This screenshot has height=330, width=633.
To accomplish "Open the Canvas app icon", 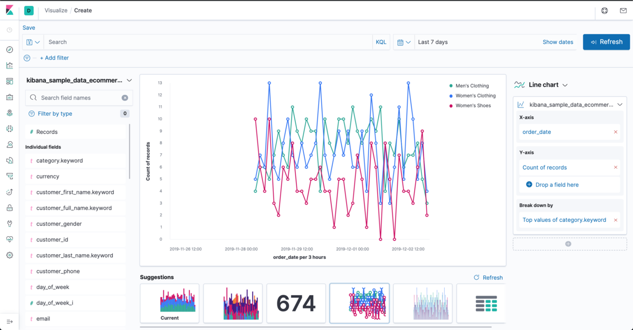I will (x=9, y=97).
